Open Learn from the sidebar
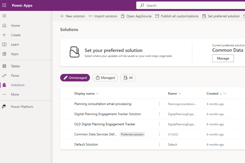245x163 pixels. click(x=15, y=44)
